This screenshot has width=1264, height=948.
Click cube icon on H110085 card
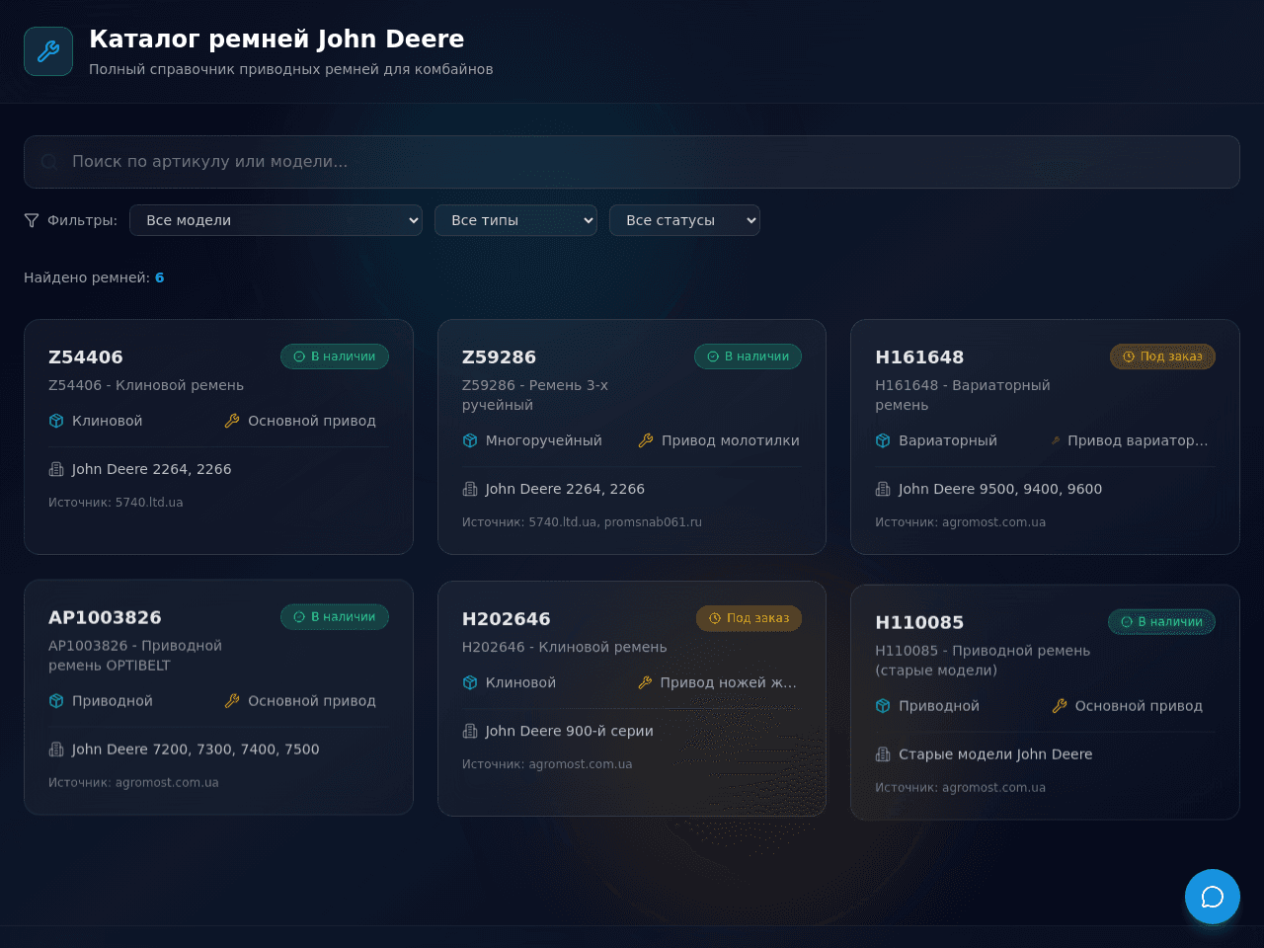[x=883, y=706]
